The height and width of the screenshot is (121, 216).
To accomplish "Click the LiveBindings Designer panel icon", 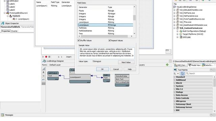I will click(x=44, y=61).
